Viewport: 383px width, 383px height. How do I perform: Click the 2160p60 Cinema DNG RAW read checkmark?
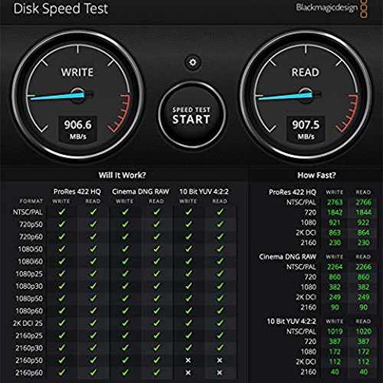click(156, 372)
